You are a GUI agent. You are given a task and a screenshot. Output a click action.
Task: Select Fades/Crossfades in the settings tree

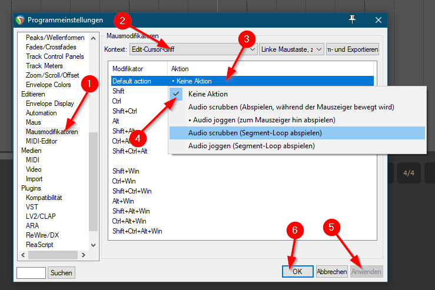click(51, 47)
